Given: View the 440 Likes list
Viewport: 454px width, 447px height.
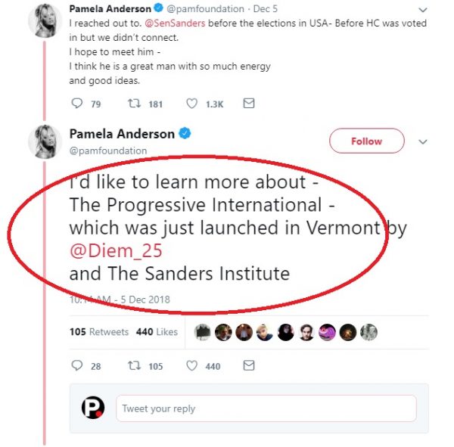Looking at the screenshot, I should (x=157, y=331).
